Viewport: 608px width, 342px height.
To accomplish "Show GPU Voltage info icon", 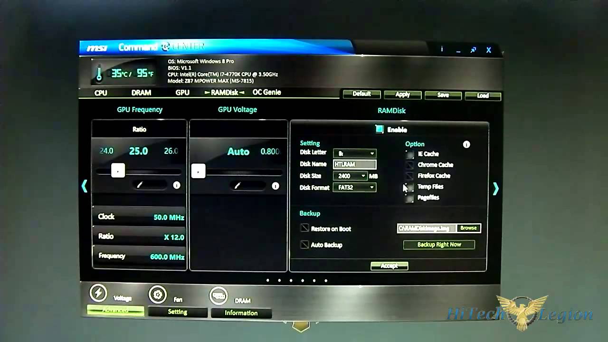I will [275, 186].
